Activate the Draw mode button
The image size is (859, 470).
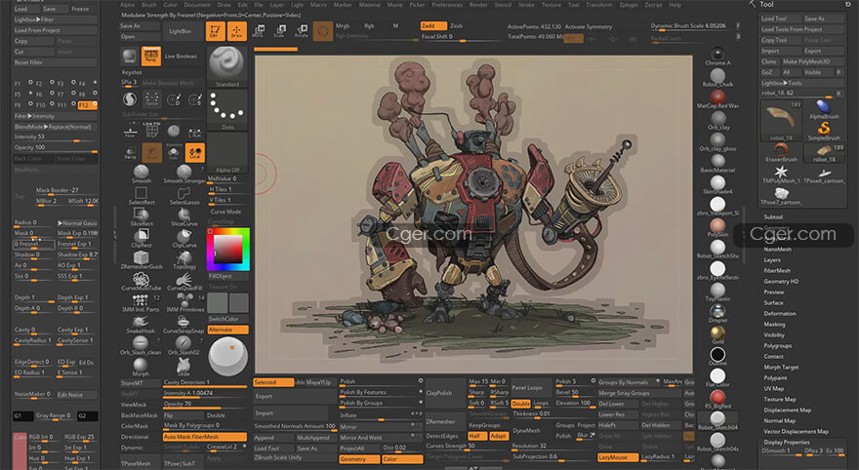coord(236,31)
